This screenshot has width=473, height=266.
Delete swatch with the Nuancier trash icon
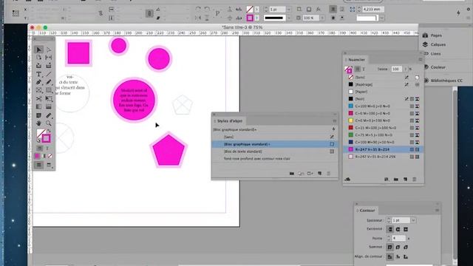(415, 180)
